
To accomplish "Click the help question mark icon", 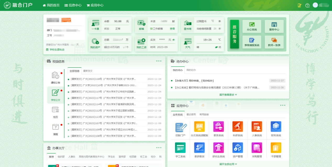I will coord(307,5).
